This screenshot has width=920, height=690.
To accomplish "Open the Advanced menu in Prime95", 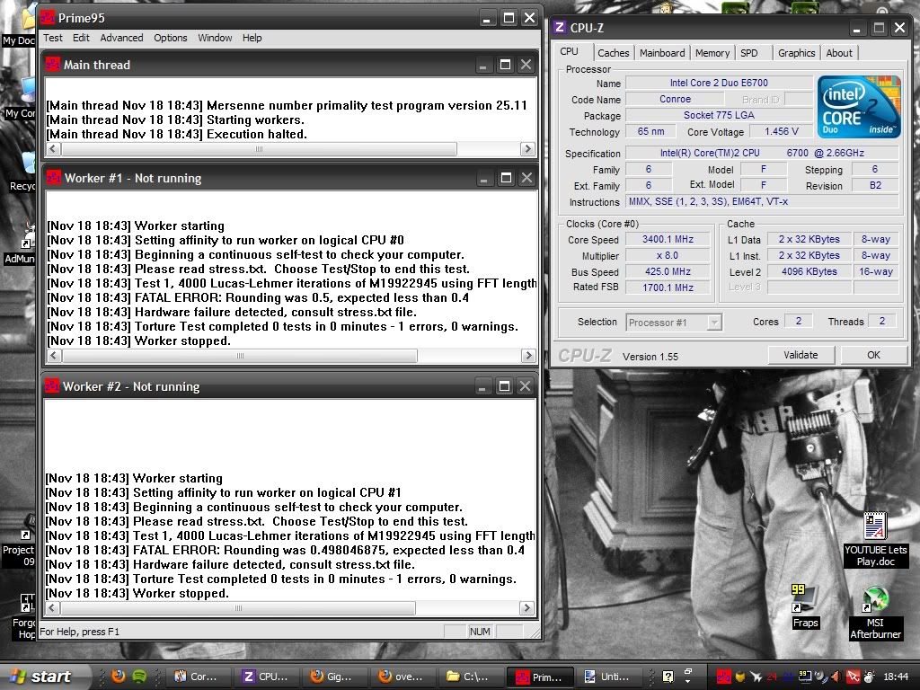I will [x=121, y=38].
